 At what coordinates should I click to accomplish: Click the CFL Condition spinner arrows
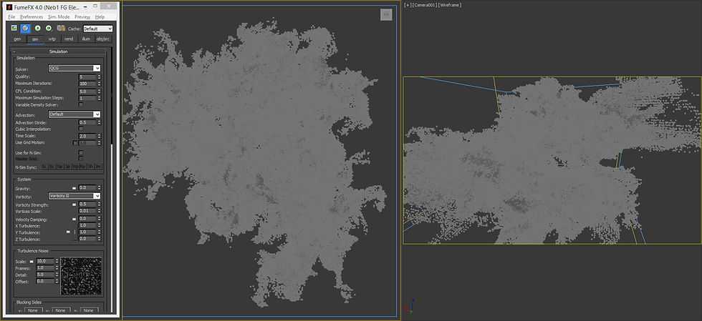(99, 91)
